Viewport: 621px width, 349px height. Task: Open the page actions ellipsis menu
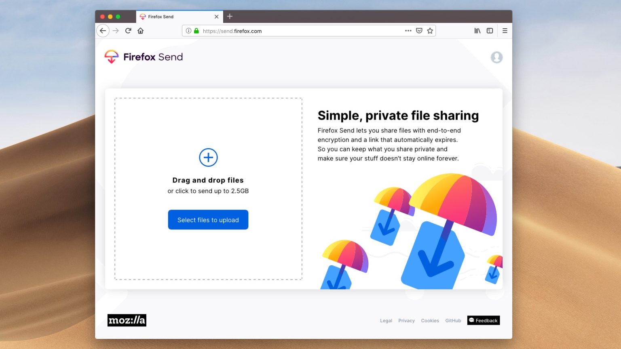[x=408, y=31]
